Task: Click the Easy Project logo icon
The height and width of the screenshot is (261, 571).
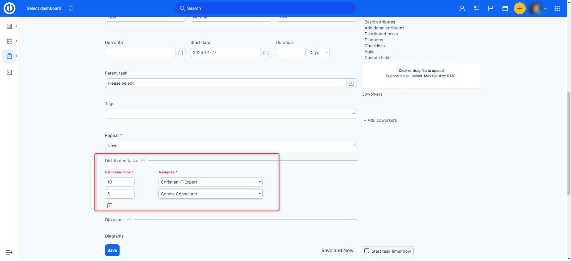Action: coord(9,8)
